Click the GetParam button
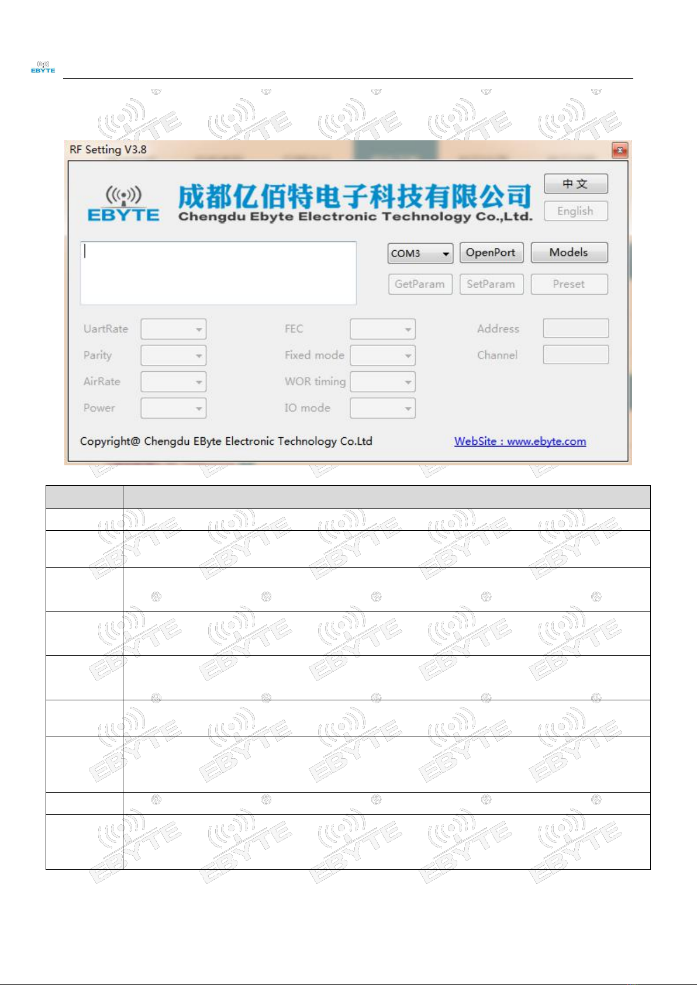697x985 pixels. click(420, 284)
